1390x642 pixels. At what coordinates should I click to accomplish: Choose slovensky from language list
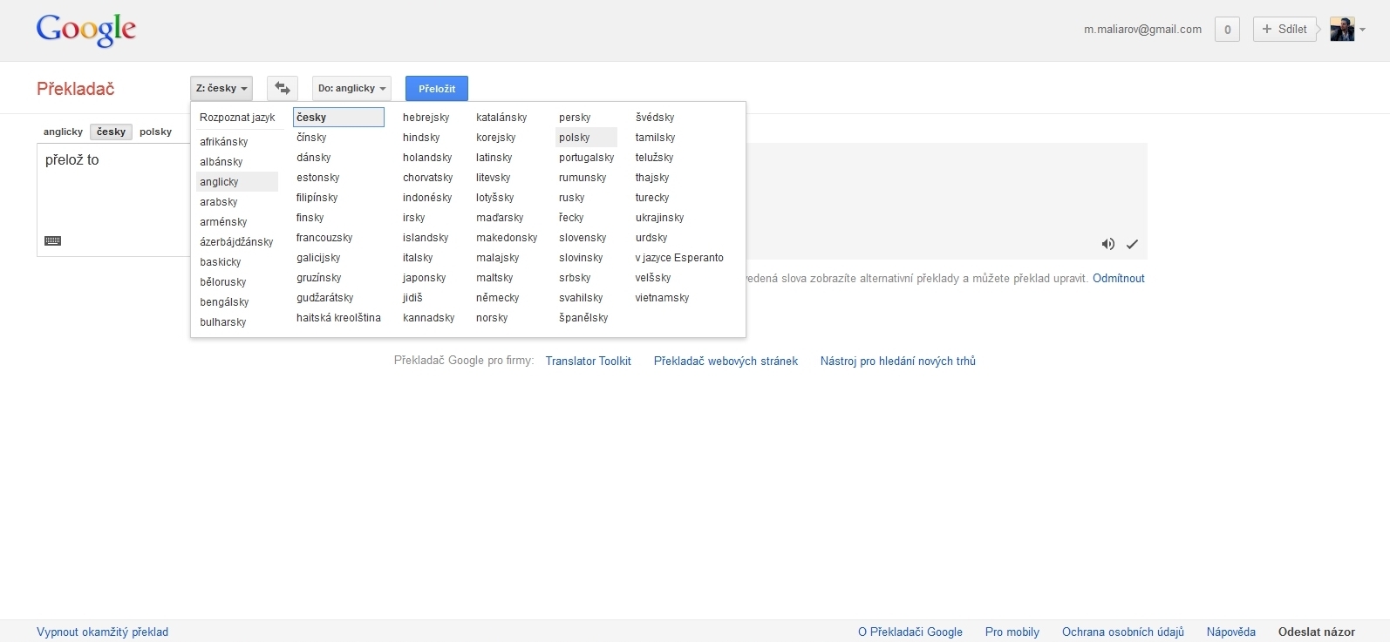583,238
